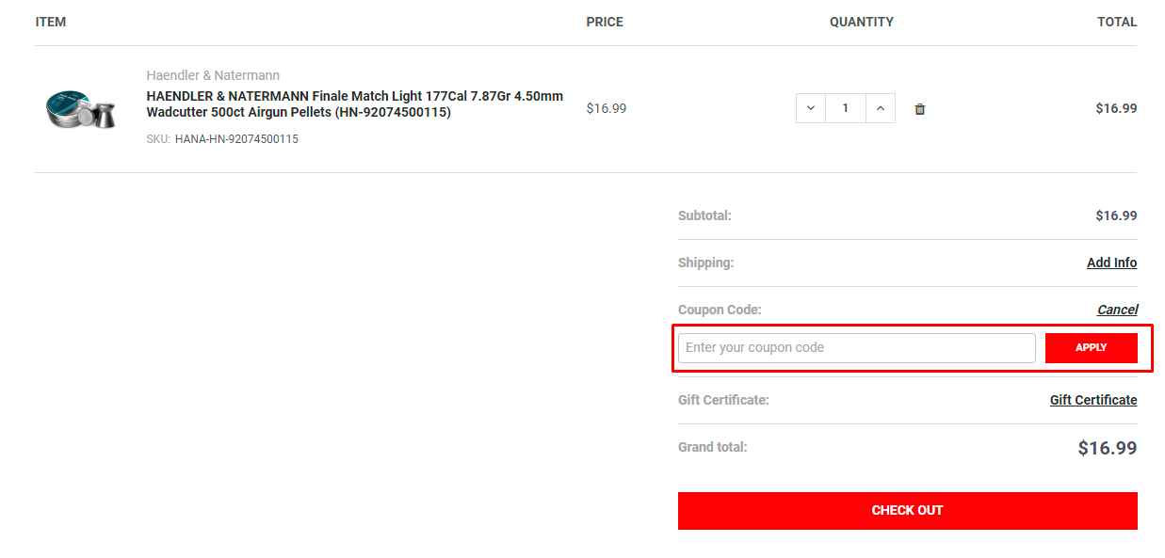Screen dimensions: 1165x558
Task: Remove the pellets item with trash icon
Action: pos(920,109)
